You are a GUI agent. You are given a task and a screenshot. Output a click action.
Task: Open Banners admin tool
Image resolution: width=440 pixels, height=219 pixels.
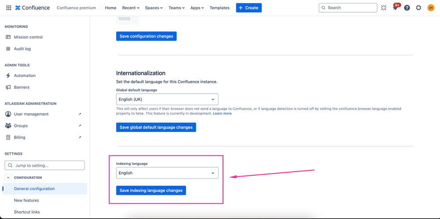tap(22, 88)
